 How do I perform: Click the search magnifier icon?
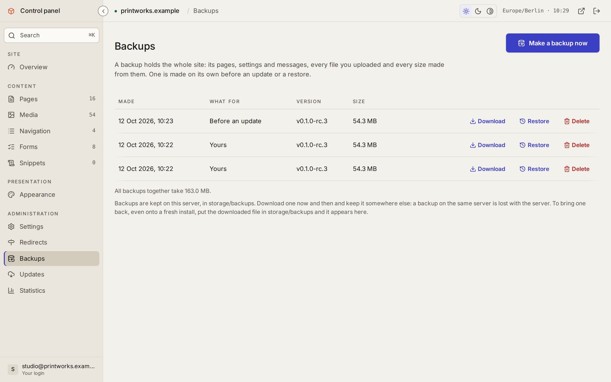point(12,35)
